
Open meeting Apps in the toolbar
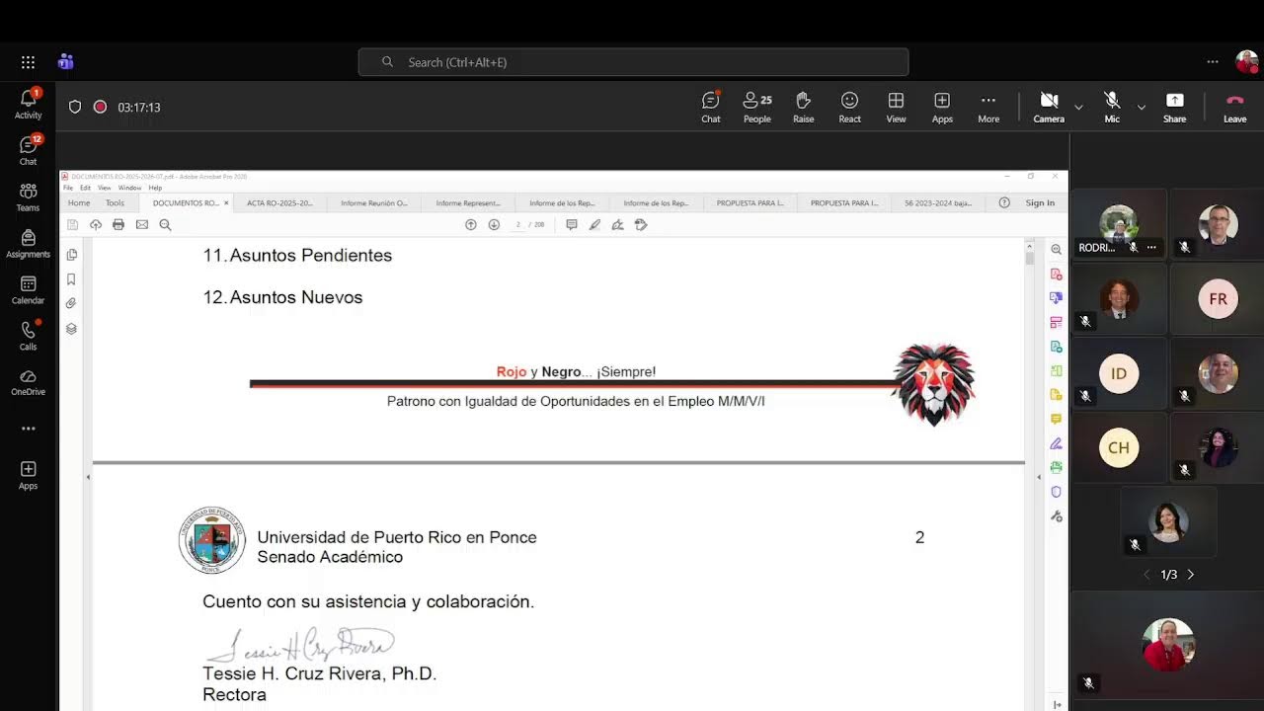tap(942, 107)
